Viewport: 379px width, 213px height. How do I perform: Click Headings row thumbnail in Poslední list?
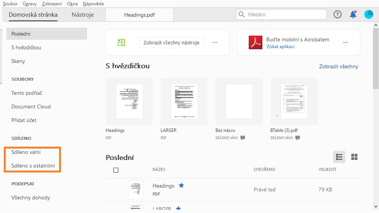click(x=136, y=190)
